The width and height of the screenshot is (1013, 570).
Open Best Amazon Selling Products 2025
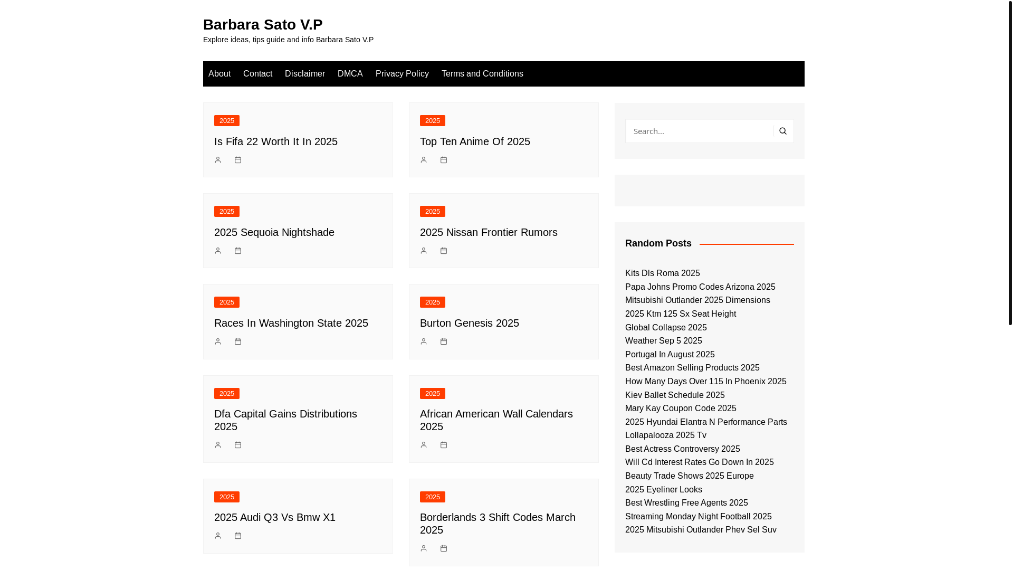pos(692,368)
